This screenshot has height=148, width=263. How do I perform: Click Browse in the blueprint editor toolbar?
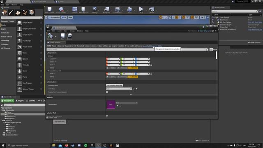(x=69, y=36)
